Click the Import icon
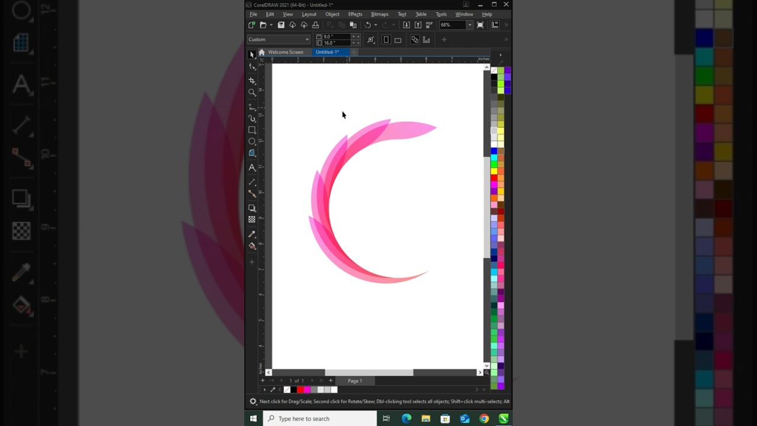This screenshot has height=426, width=757. tap(406, 25)
